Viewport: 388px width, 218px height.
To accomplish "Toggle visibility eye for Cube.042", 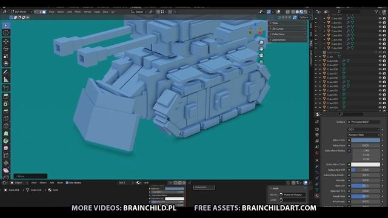I will coord(380,82).
